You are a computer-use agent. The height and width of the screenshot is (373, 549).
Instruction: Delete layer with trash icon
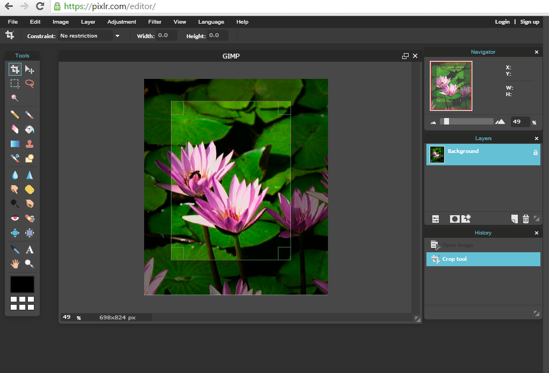(x=525, y=219)
